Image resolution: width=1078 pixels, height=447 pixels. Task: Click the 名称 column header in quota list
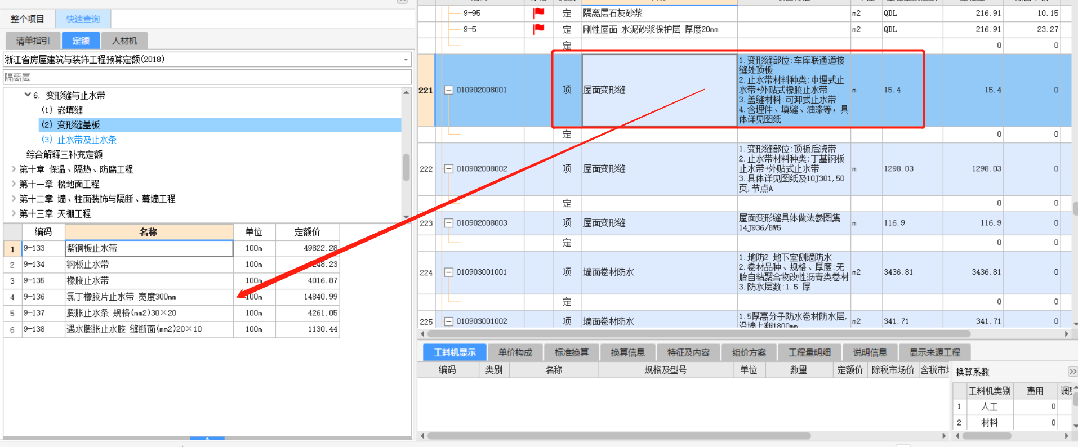pyautogui.click(x=149, y=232)
